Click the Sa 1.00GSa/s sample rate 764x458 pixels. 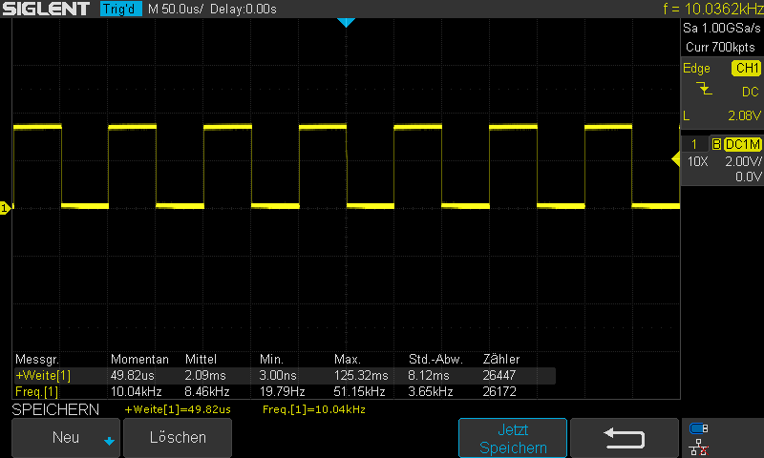pyautogui.click(x=722, y=29)
